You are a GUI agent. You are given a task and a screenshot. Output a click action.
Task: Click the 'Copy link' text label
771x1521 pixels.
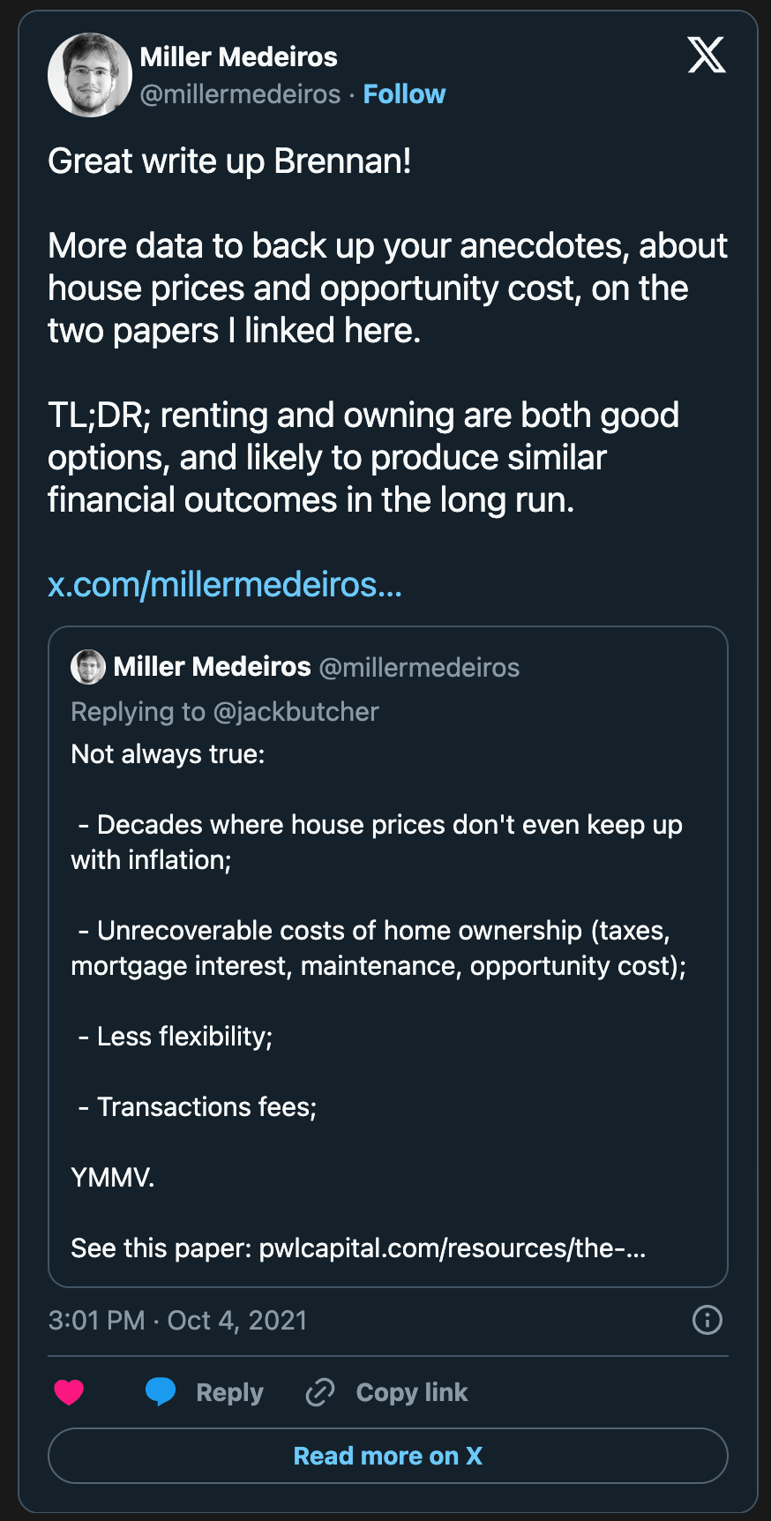pyautogui.click(x=411, y=1392)
